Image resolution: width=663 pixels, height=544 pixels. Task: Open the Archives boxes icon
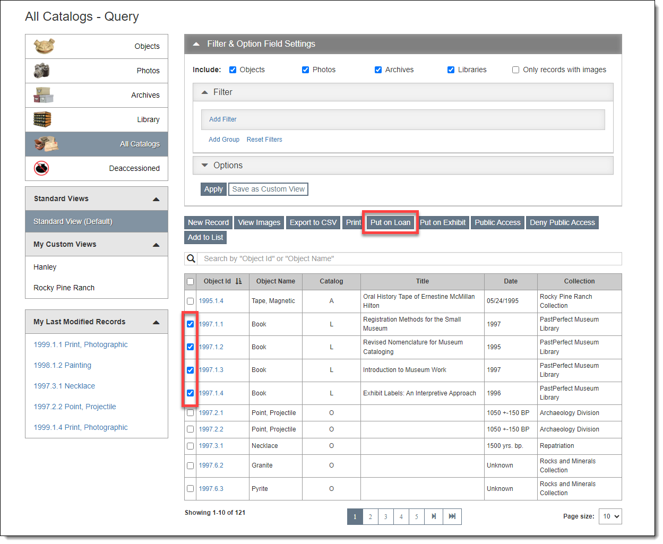tap(44, 95)
